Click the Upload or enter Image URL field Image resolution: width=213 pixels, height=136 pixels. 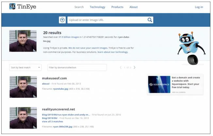pyautogui.click(x=106, y=20)
